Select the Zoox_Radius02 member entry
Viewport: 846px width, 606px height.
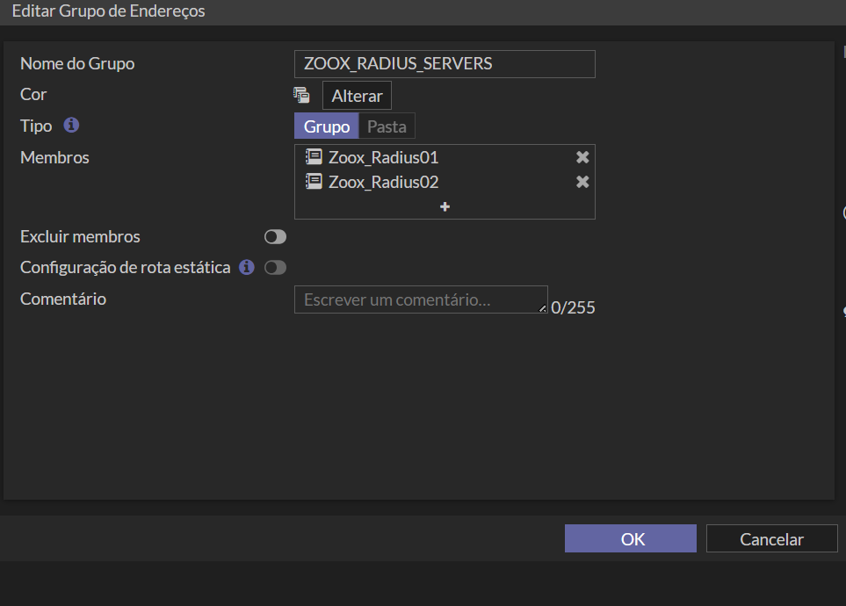coord(445,182)
